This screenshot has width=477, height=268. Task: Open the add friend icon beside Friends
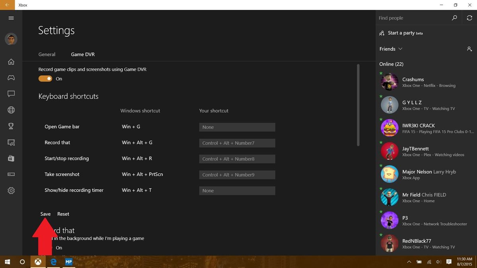click(469, 49)
